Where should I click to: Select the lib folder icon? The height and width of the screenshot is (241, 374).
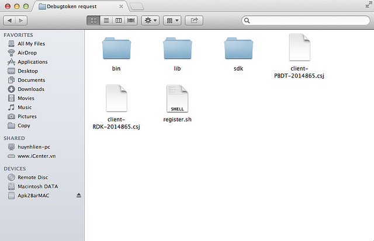coord(178,48)
